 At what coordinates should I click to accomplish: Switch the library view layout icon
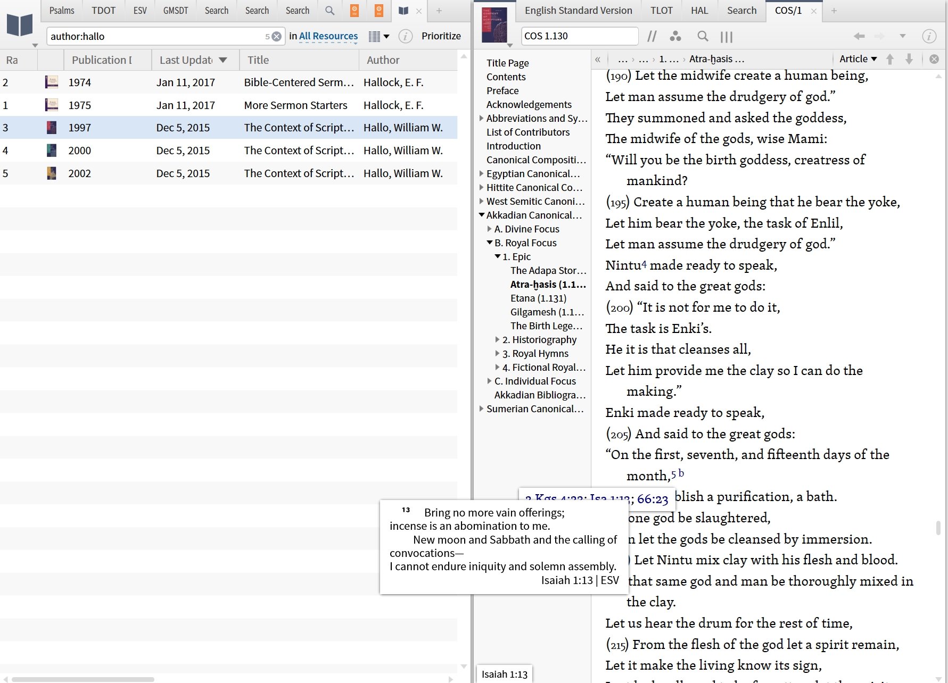click(x=374, y=36)
